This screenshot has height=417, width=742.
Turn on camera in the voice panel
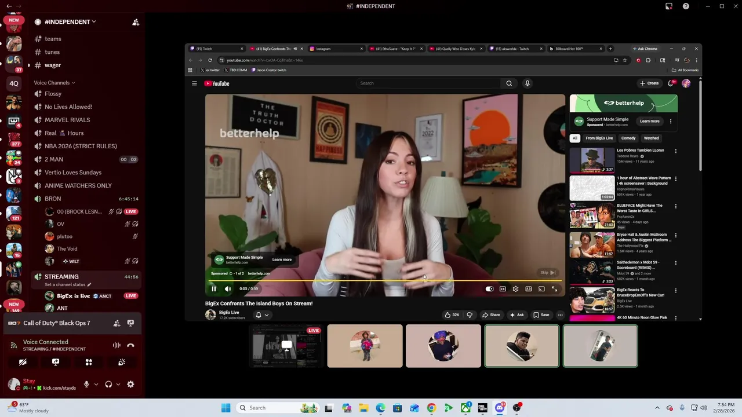point(23,362)
